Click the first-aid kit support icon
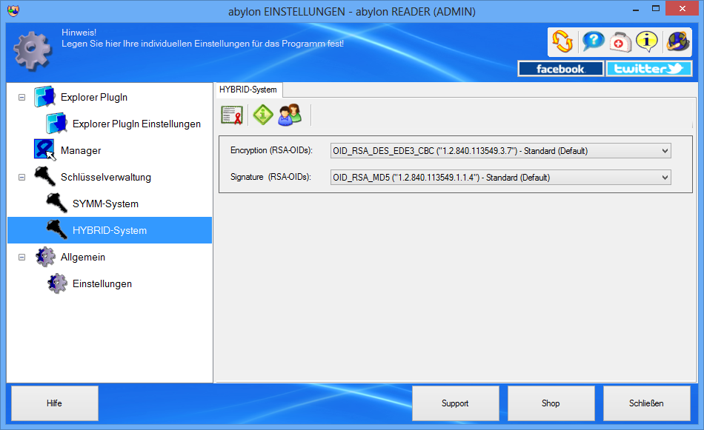Viewport: 704px width, 430px height. (x=620, y=42)
